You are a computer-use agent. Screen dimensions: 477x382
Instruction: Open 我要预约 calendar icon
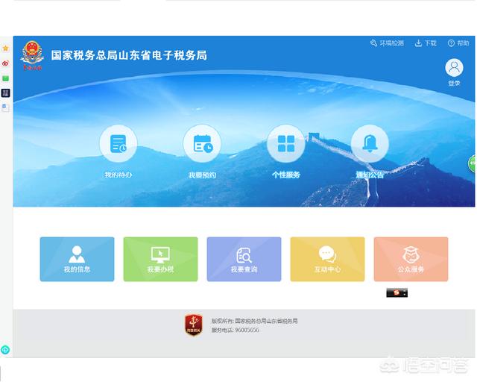click(x=202, y=143)
